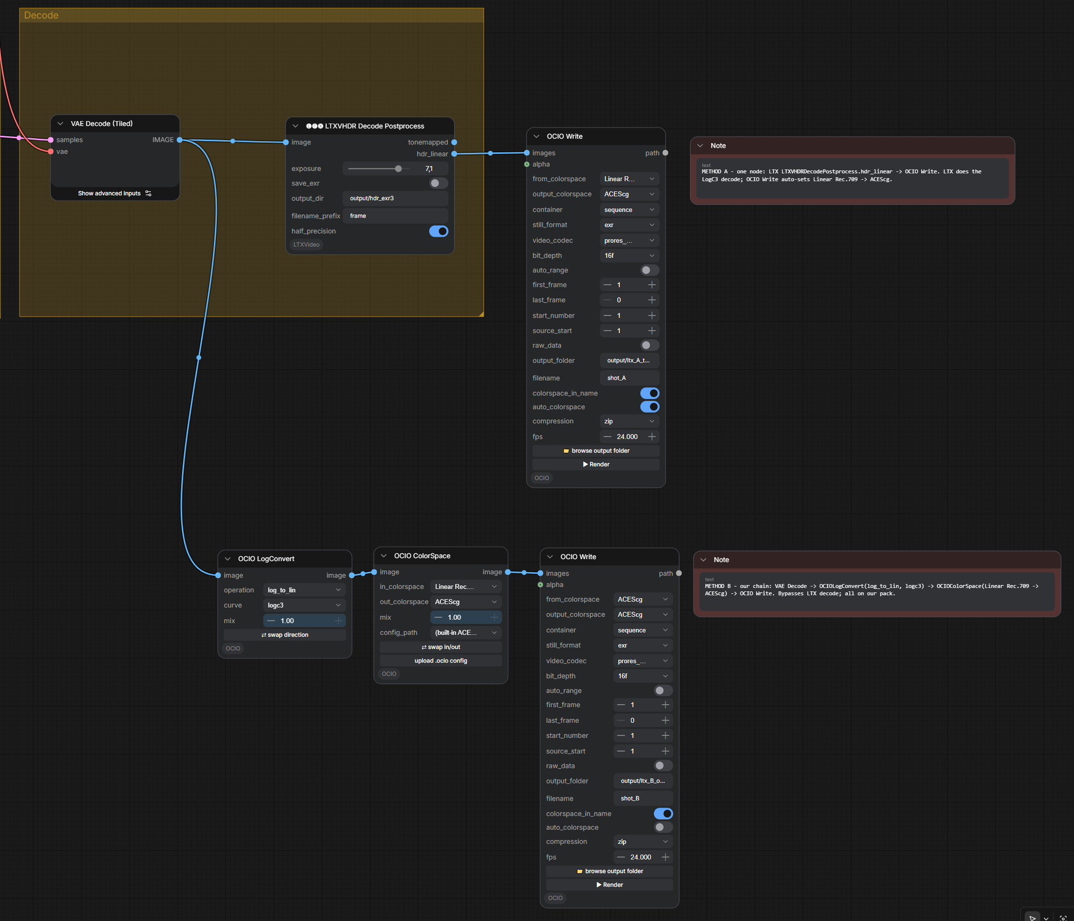Click the filename_prefix field showing frame

click(x=395, y=216)
